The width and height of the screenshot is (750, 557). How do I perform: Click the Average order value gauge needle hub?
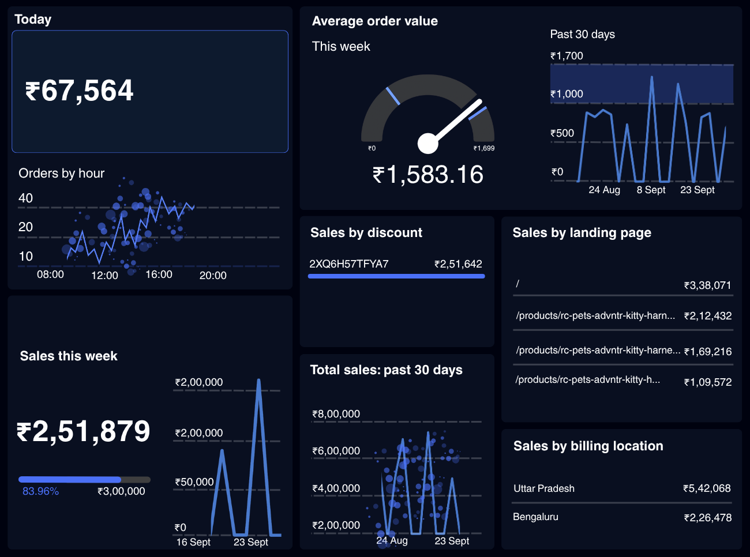(427, 143)
